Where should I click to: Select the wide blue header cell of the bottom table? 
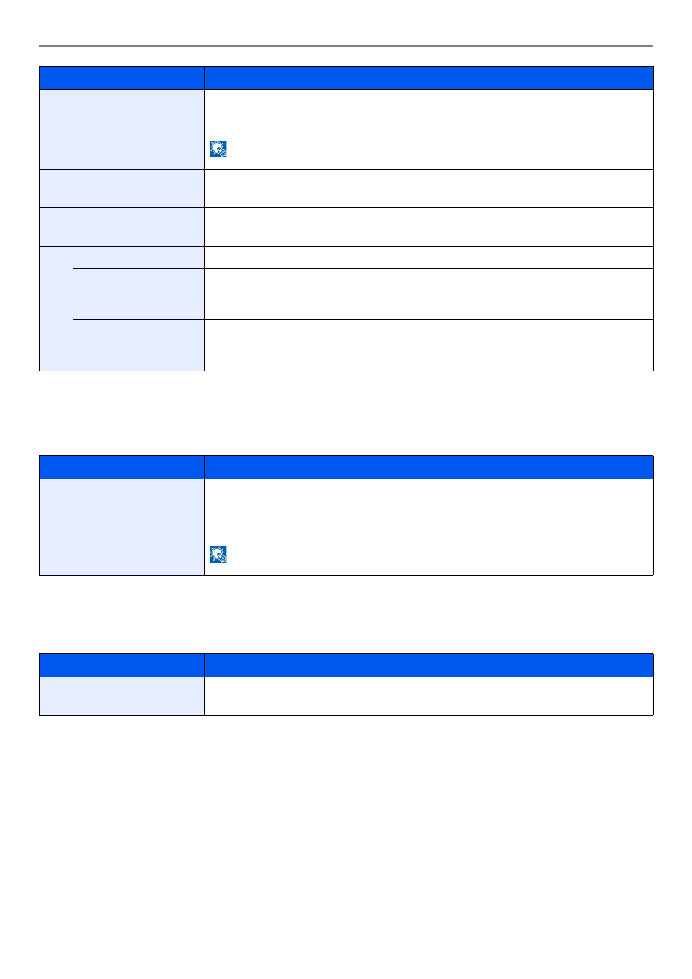429,666
